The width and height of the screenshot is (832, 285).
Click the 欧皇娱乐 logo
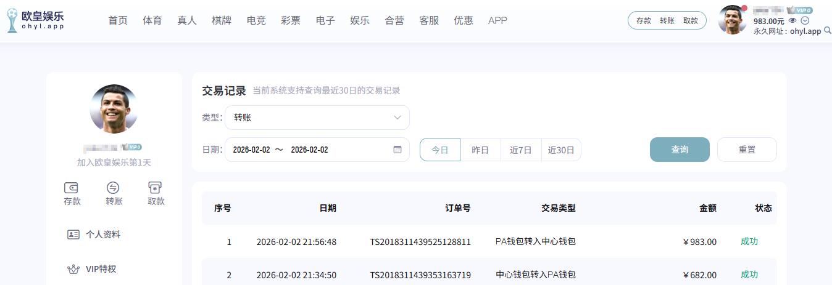point(35,20)
